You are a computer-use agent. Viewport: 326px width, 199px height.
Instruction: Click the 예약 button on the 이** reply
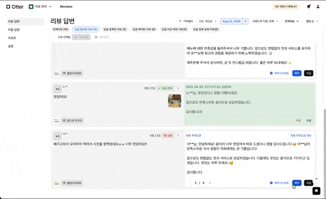297,183
